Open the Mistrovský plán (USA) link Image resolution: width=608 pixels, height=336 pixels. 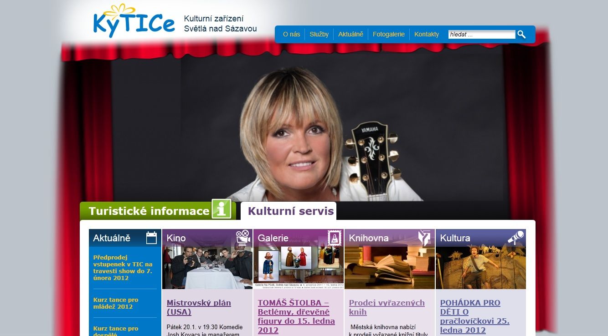click(199, 307)
